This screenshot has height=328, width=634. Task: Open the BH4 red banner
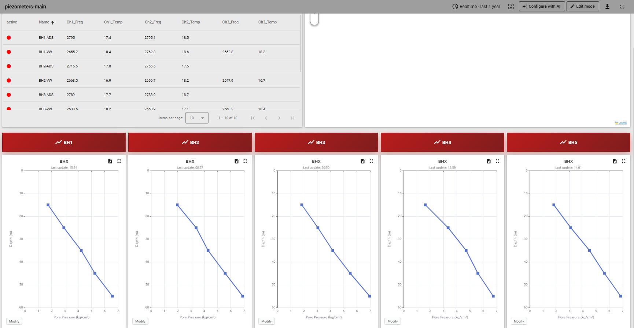coord(442,142)
